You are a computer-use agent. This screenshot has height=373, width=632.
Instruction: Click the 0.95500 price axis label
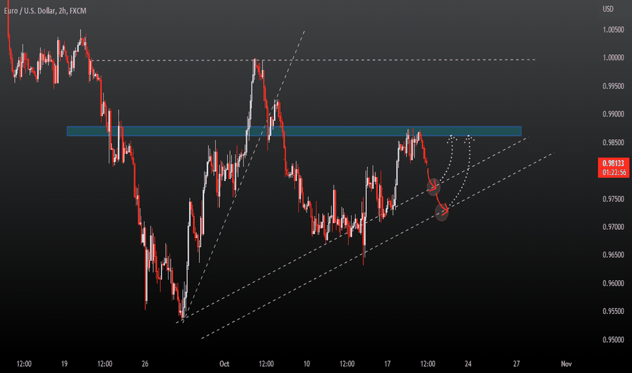pos(613,311)
